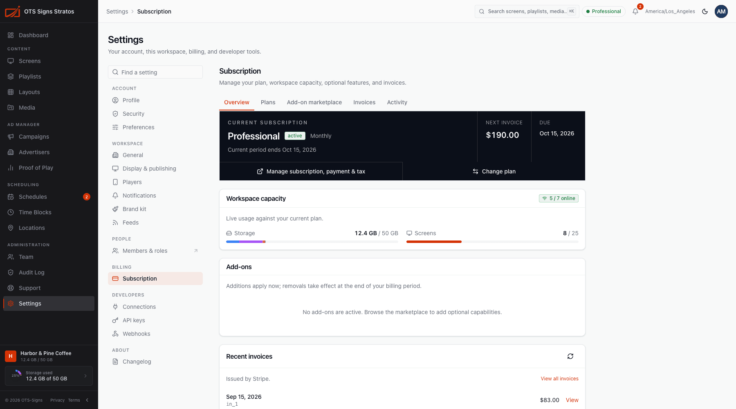Viewport: 736px width, 409px height.
Task: Expand the Storage used widget chevron
Action: (x=85, y=376)
